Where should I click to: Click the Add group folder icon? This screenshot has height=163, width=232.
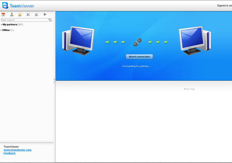pyautogui.click(x=20, y=14)
